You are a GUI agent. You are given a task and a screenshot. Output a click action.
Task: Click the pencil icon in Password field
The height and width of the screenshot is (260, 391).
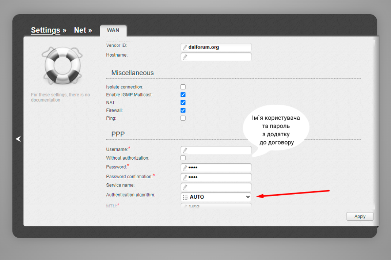click(x=185, y=168)
